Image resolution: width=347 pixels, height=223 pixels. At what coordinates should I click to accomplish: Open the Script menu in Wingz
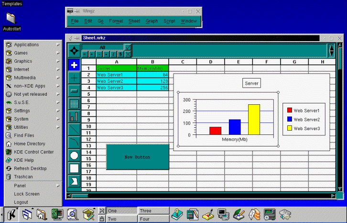(x=170, y=21)
